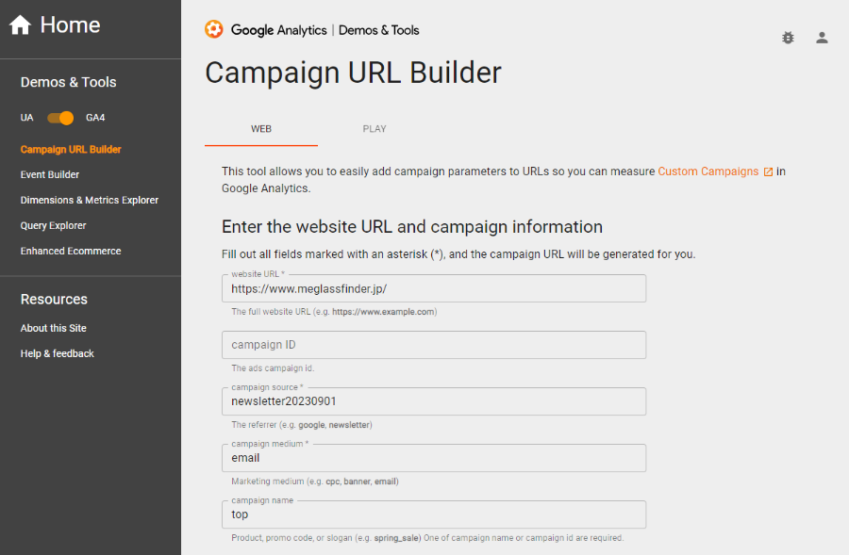849x555 pixels.
Task: Select the WEB tab
Action: pyautogui.click(x=261, y=129)
